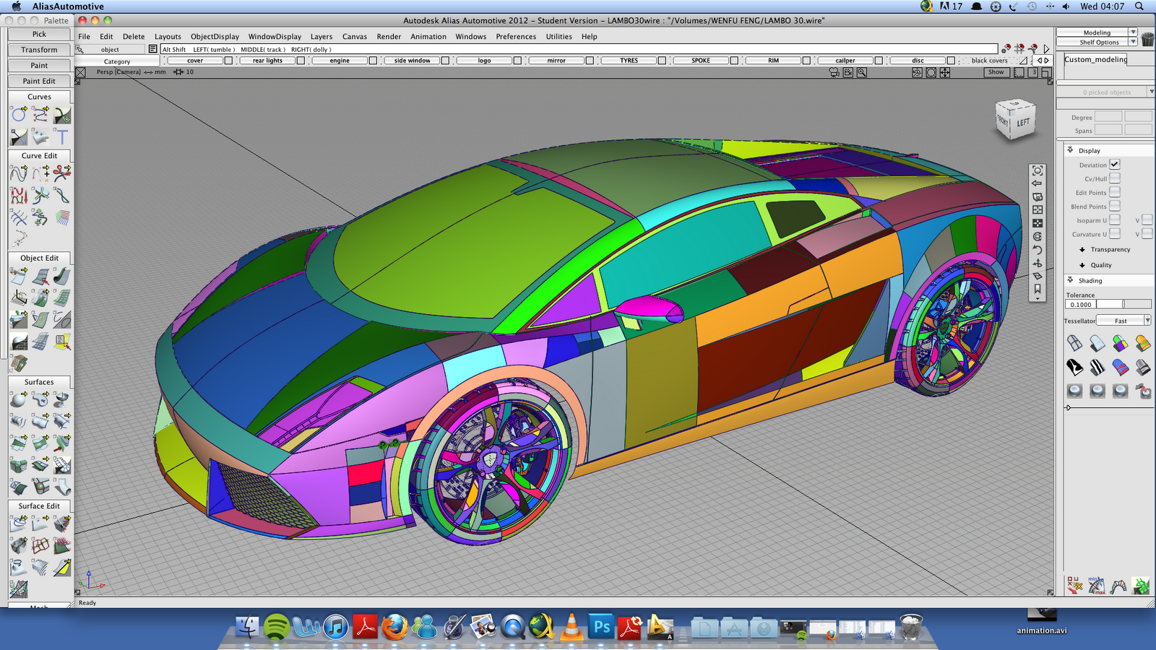Open the min/max deviation tool icon
Viewport: 1156px width, 650px height.
pyautogui.click(x=1097, y=585)
